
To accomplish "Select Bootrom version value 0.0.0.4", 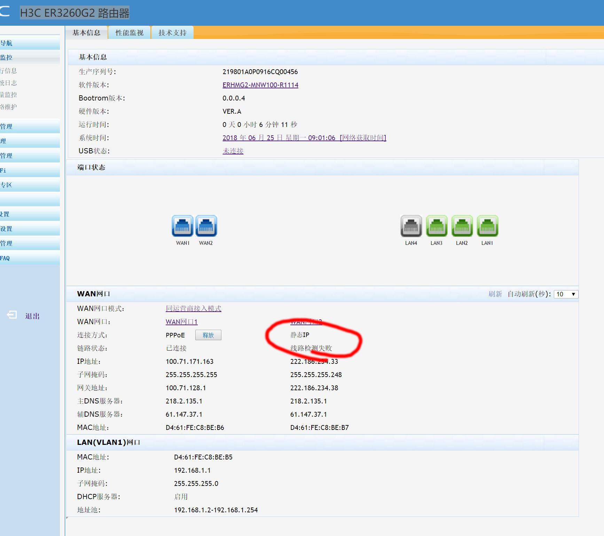I will coord(234,98).
